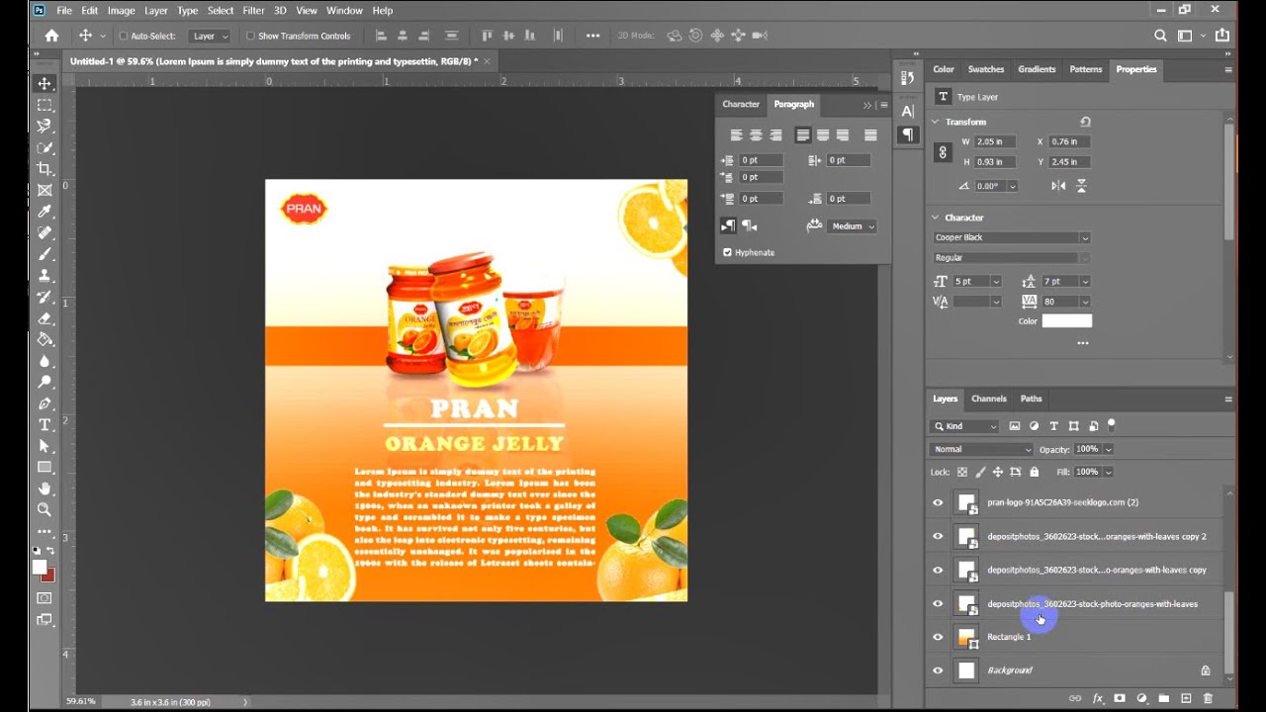Open the 5 pt font size dropdown
The width and height of the screenshot is (1266, 712).
[996, 282]
